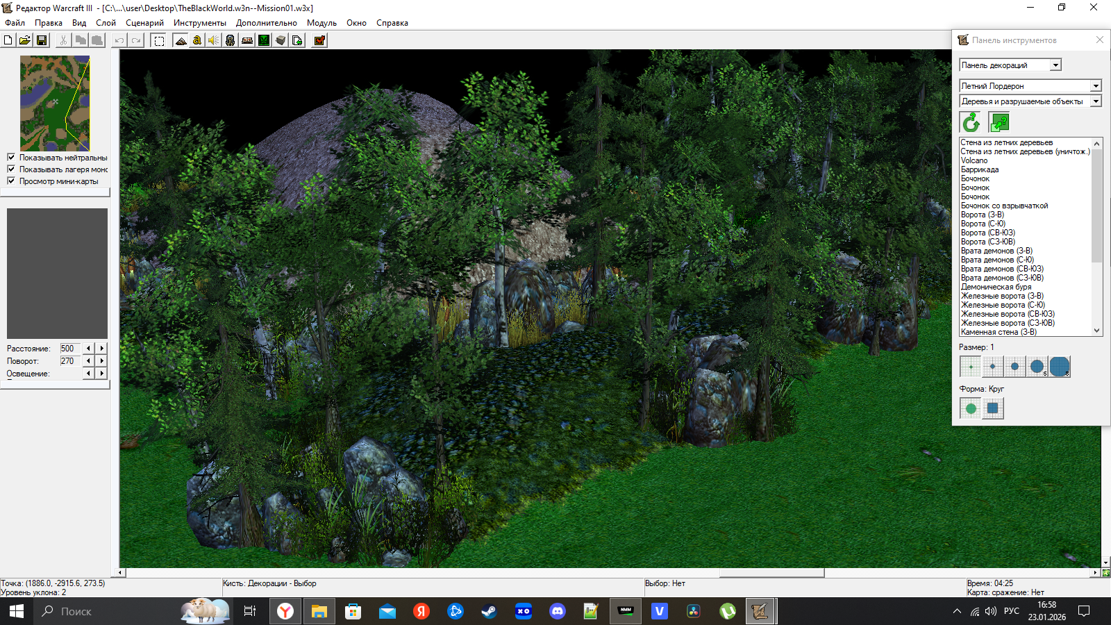
Task: Click the Paste icon in the toolbar
Action: pyautogui.click(x=97, y=40)
